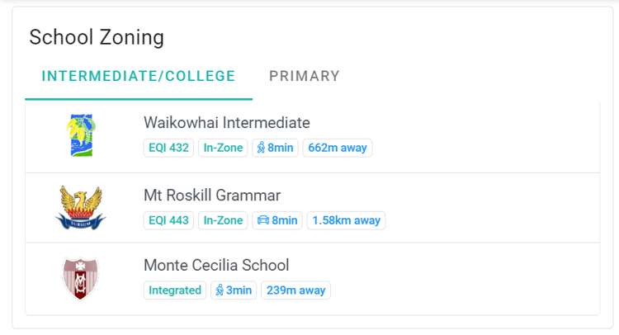
Task: Open the Monte Cecilia School name
Action: coord(216,266)
